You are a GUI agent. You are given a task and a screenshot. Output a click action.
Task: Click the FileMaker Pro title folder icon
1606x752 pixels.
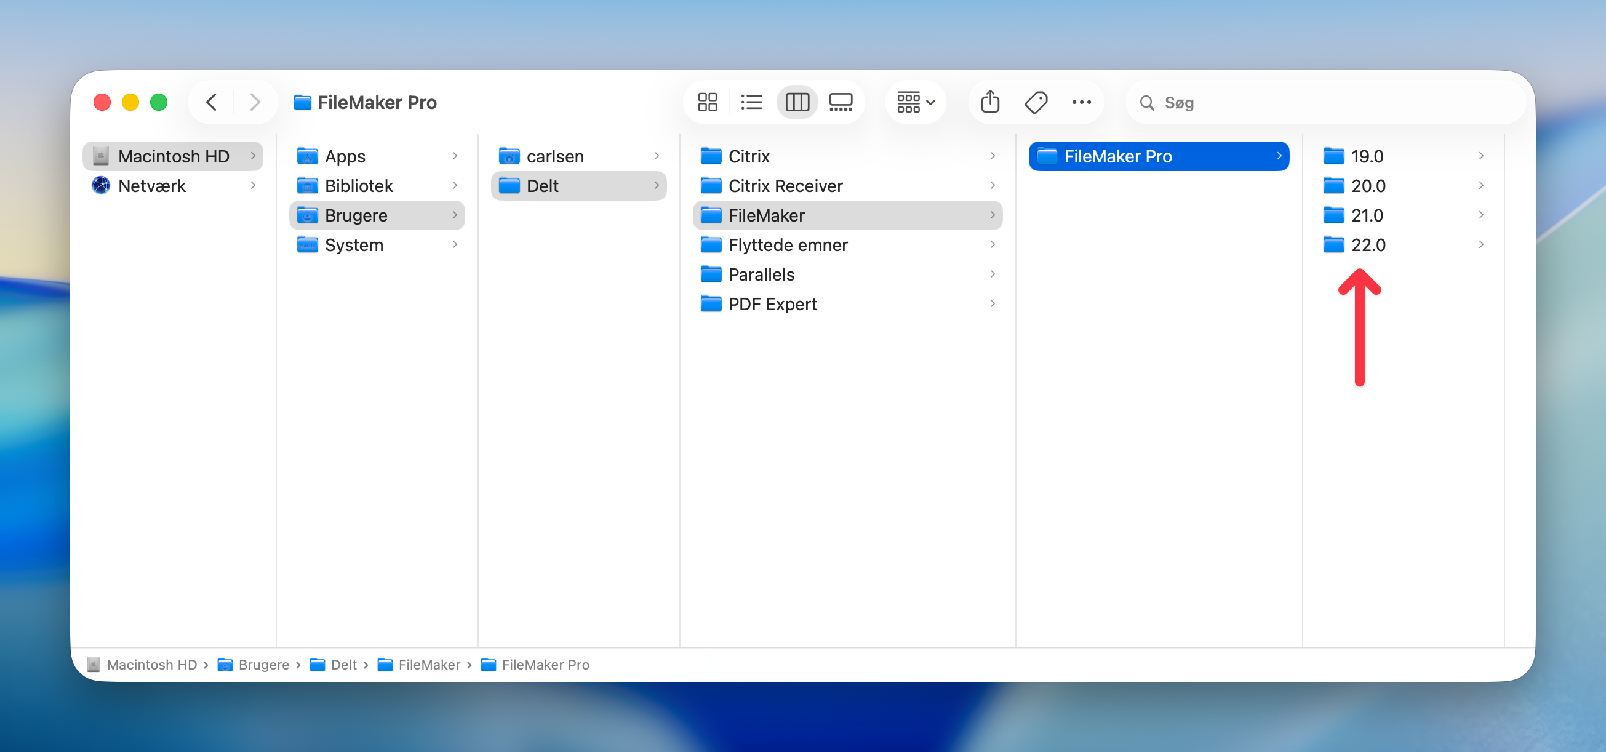click(302, 102)
